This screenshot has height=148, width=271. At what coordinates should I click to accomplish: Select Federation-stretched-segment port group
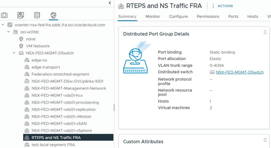[60, 74]
